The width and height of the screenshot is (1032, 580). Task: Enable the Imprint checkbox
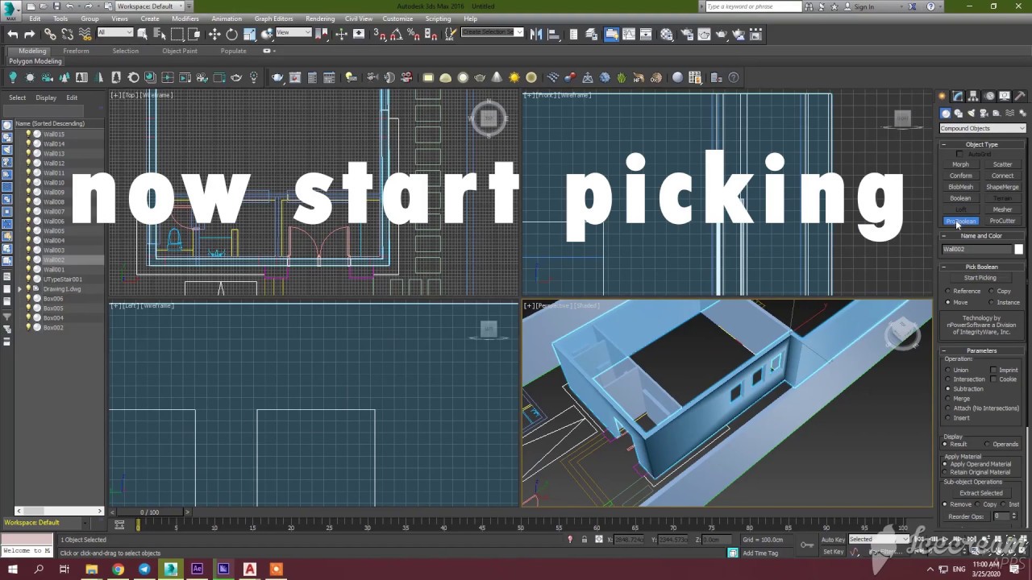pos(994,370)
